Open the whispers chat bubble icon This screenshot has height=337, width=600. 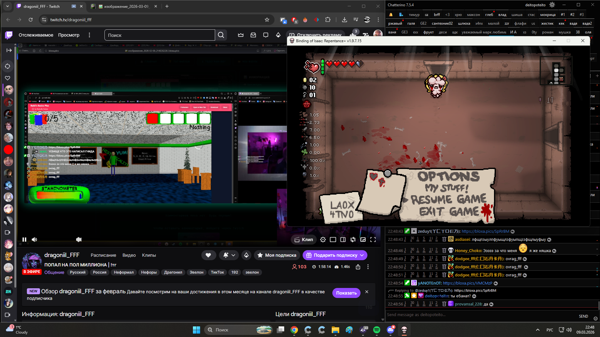266,35
